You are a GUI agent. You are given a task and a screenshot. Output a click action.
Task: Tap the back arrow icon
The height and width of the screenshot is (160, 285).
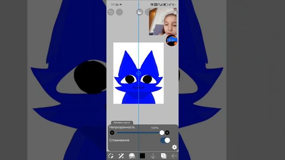(x=174, y=156)
